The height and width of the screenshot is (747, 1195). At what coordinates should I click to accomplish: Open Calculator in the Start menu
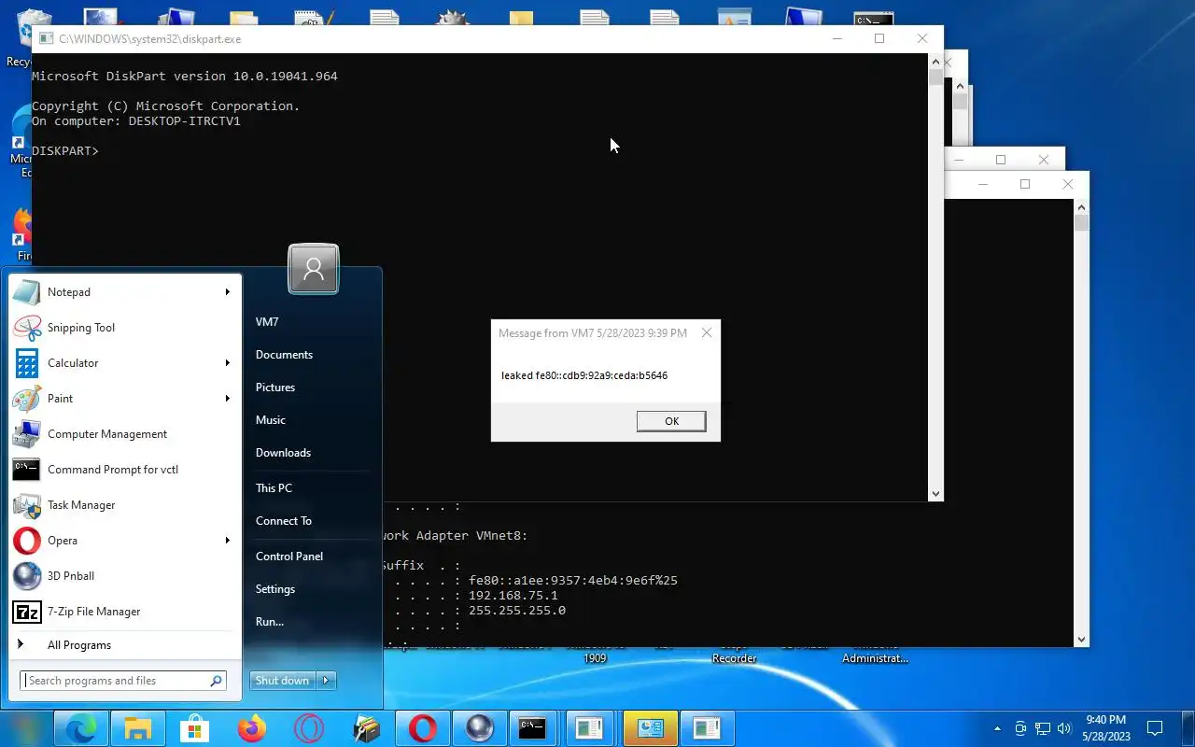click(124, 363)
